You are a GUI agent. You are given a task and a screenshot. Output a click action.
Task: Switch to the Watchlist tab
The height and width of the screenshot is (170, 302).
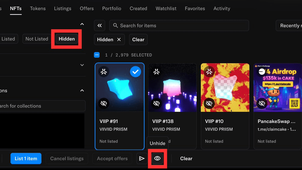point(166,9)
